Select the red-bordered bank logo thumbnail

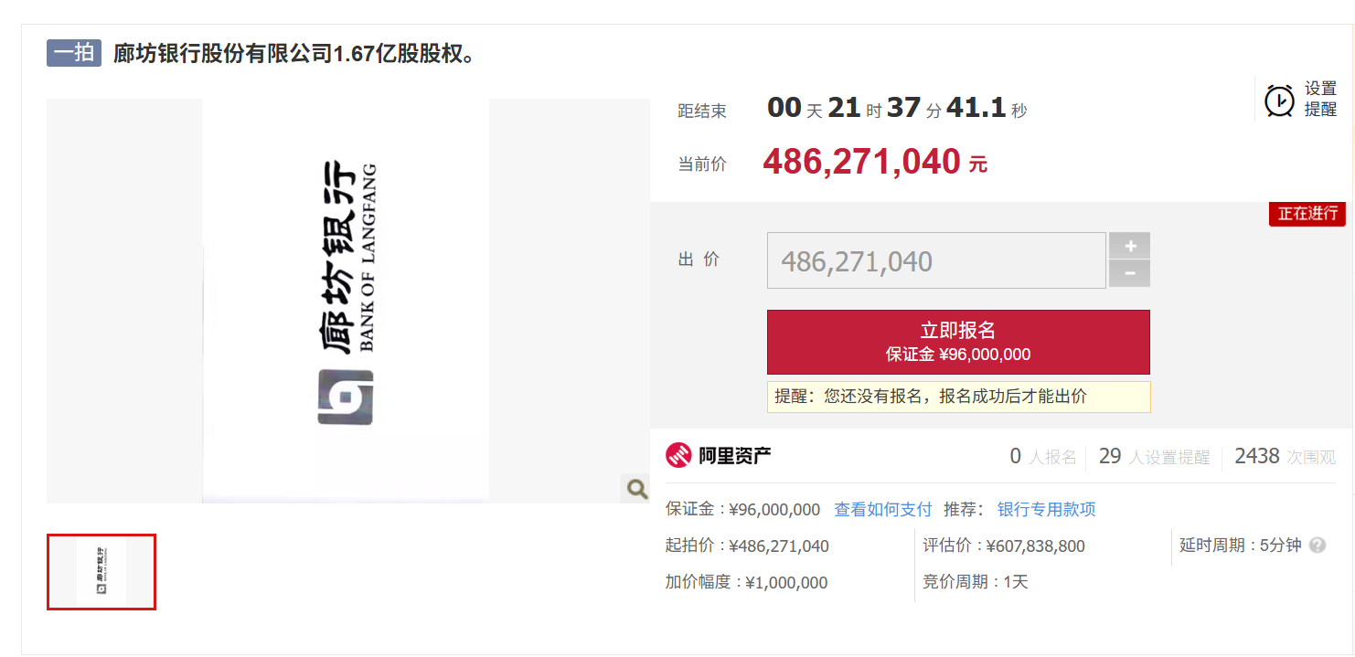(101, 572)
